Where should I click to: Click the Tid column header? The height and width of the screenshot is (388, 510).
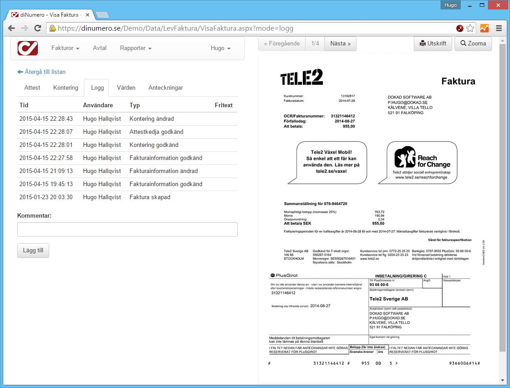point(24,105)
